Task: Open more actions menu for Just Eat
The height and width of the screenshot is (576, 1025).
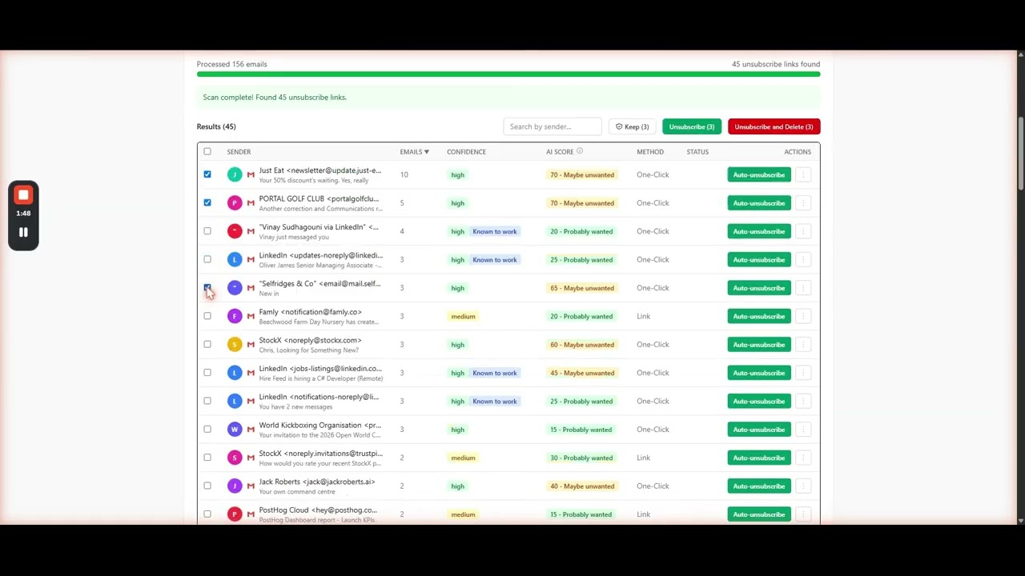Action: (803, 174)
